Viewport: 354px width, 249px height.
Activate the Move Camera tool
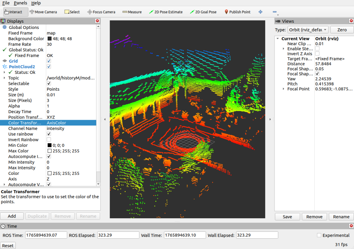click(x=43, y=12)
